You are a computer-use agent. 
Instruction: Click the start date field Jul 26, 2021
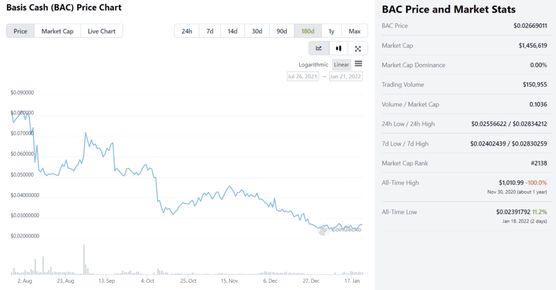coord(302,77)
